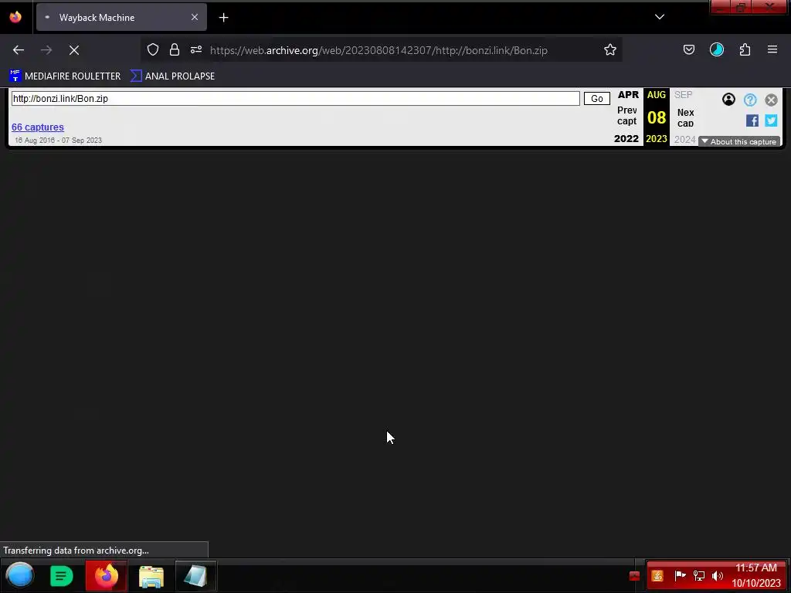Close the Wayback toolbar
This screenshot has width=791, height=593.
pos(771,100)
